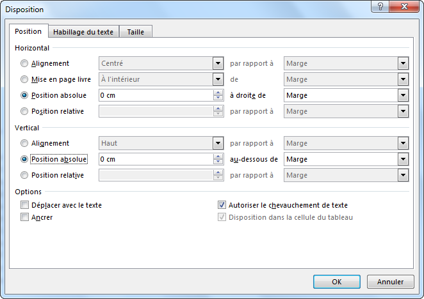This screenshot has height=299, width=424.
Task: Toggle the Ancrer checkbox
Action: [25, 217]
